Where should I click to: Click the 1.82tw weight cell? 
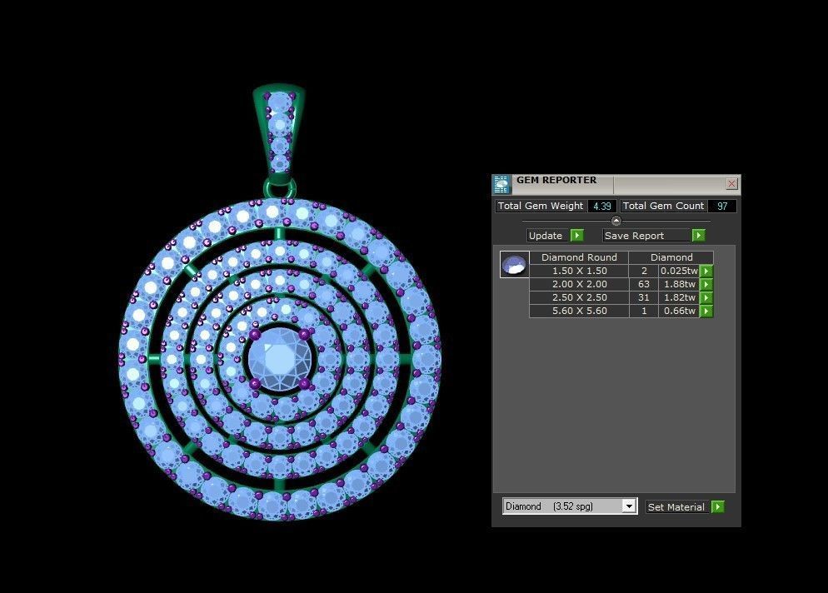click(679, 297)
